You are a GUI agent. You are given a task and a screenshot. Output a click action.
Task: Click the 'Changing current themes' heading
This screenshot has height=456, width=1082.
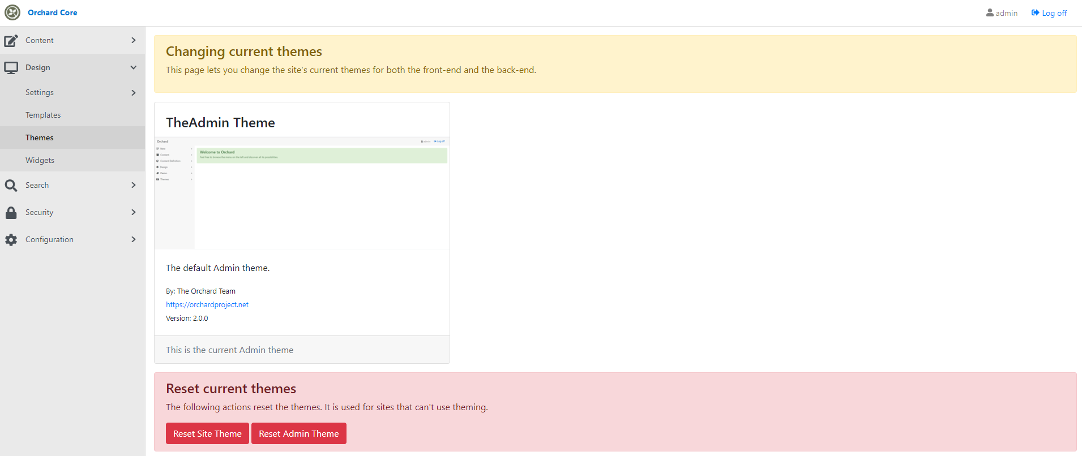tap(243, 51)
